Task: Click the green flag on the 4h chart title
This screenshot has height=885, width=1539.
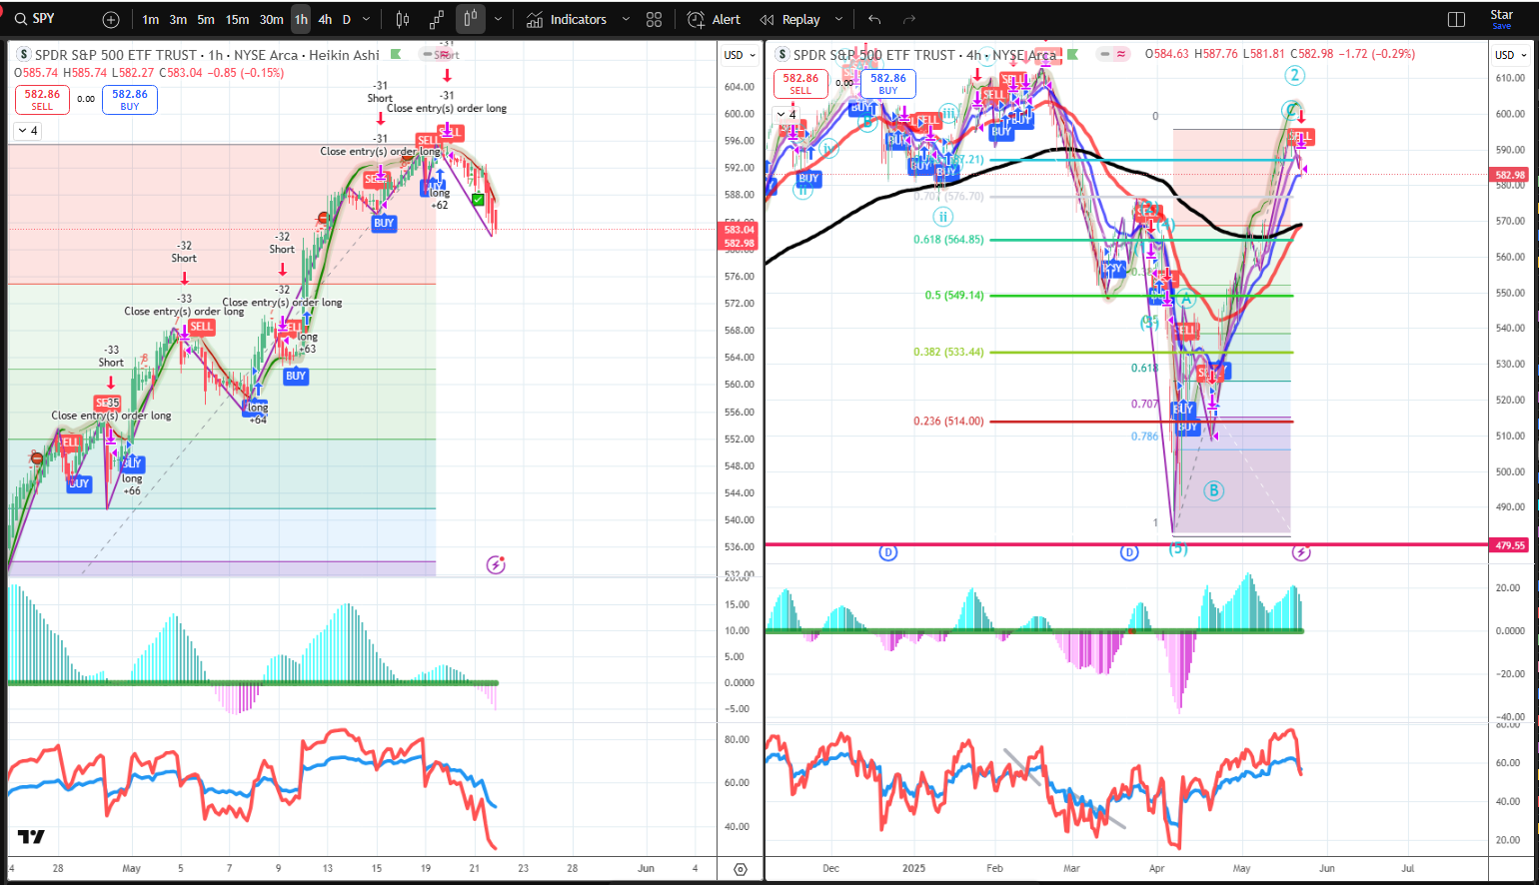Action: pyautogui.click(x=1072, y=54)
